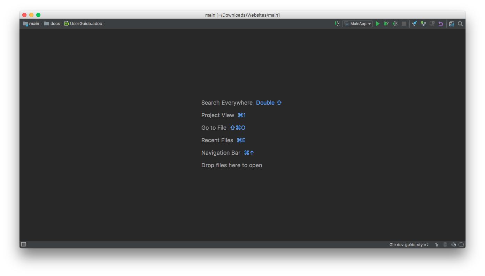
Task: Toggle the read-only lock icon
Action: (437, 245)
